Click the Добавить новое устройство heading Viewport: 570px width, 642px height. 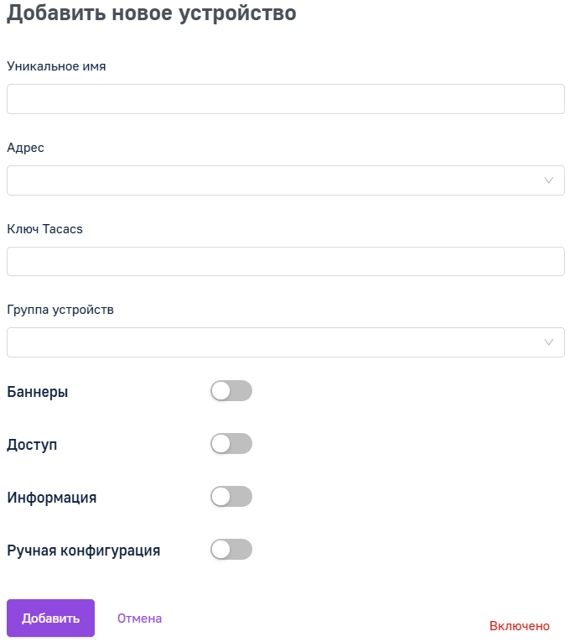click(x=152, y=13)
